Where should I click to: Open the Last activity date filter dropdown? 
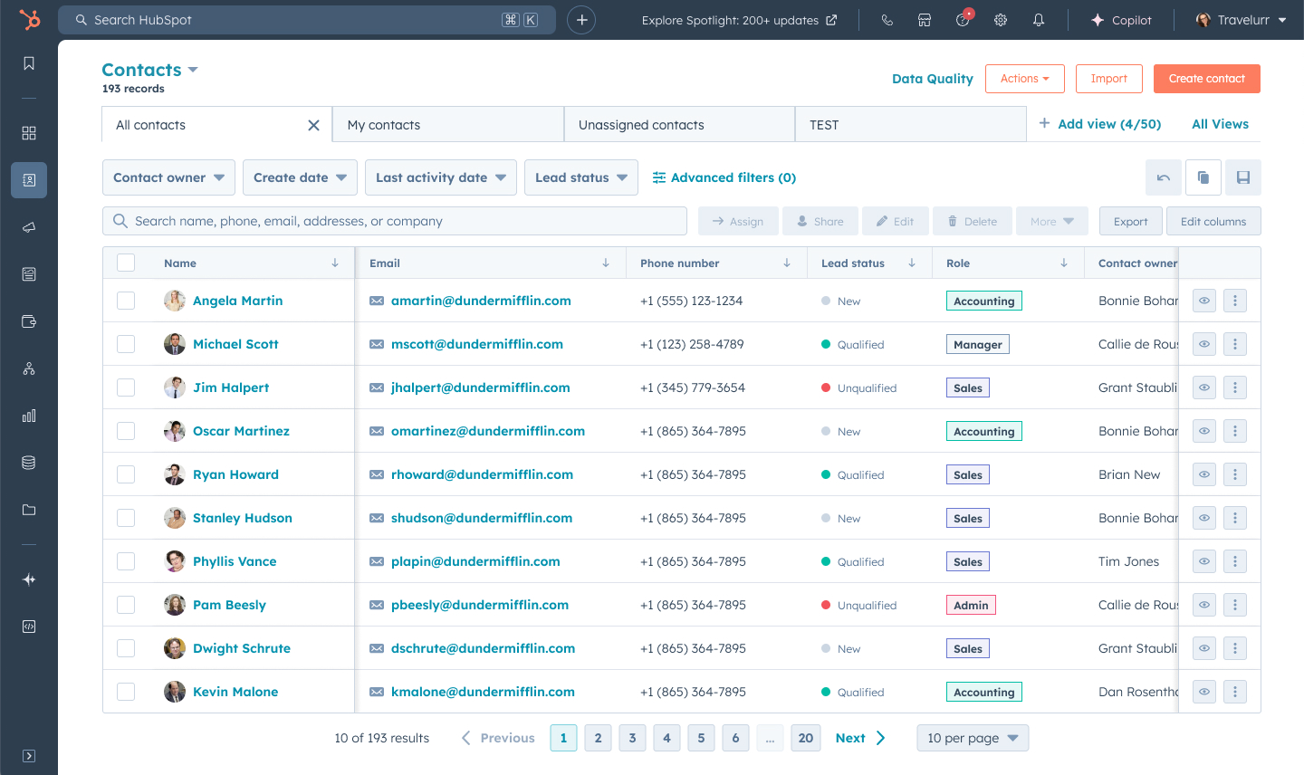pyautogui.click(x=441, y=177)
